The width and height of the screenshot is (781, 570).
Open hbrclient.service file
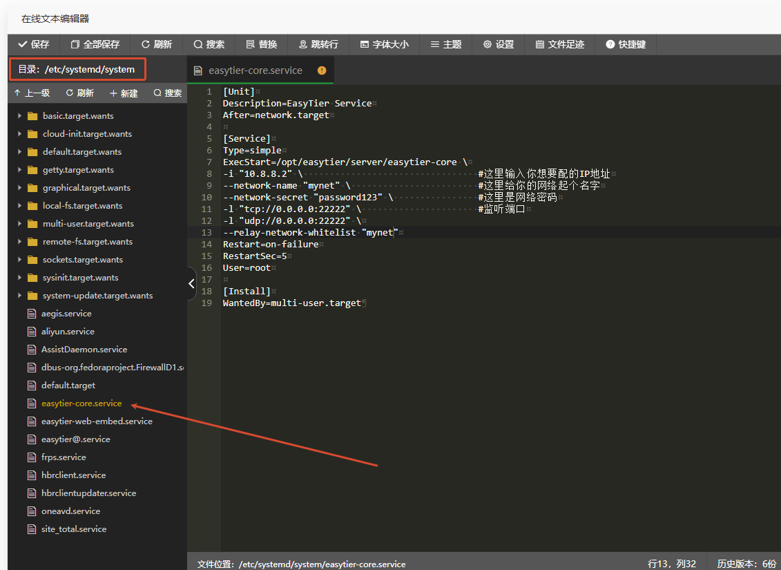coord(73,475)
